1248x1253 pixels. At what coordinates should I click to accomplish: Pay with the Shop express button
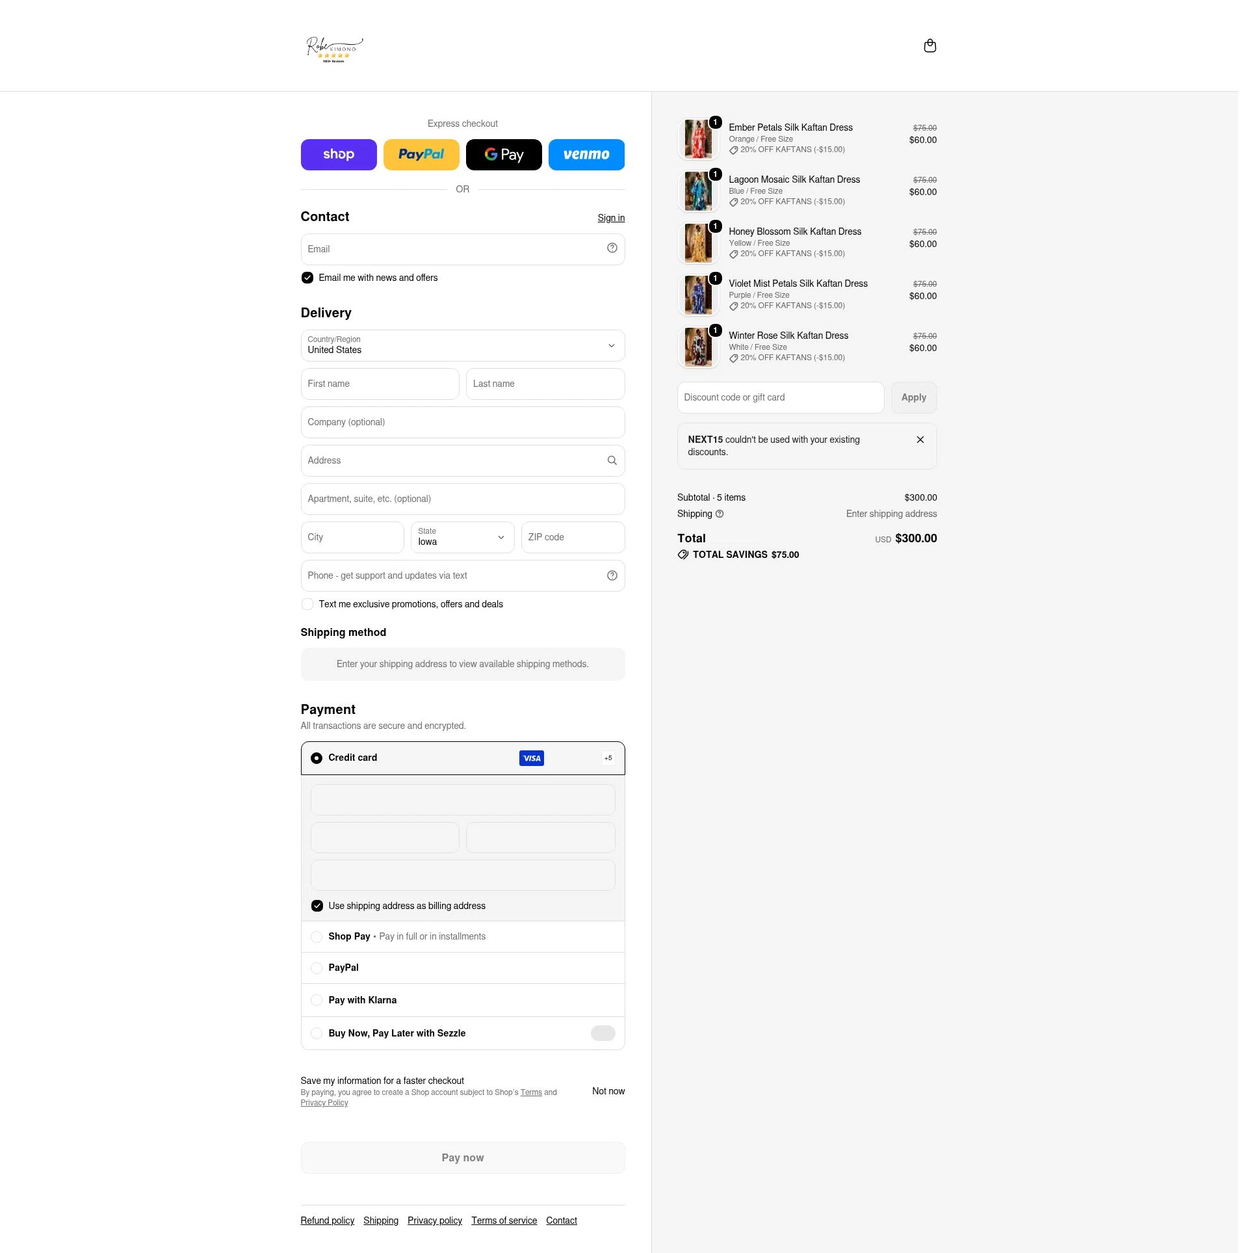(338, 155)
